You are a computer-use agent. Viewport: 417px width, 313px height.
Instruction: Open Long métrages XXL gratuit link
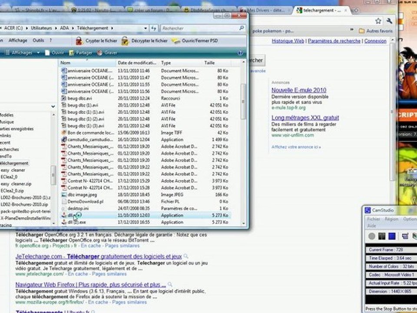pyautogui.click(x=305, y=118)
